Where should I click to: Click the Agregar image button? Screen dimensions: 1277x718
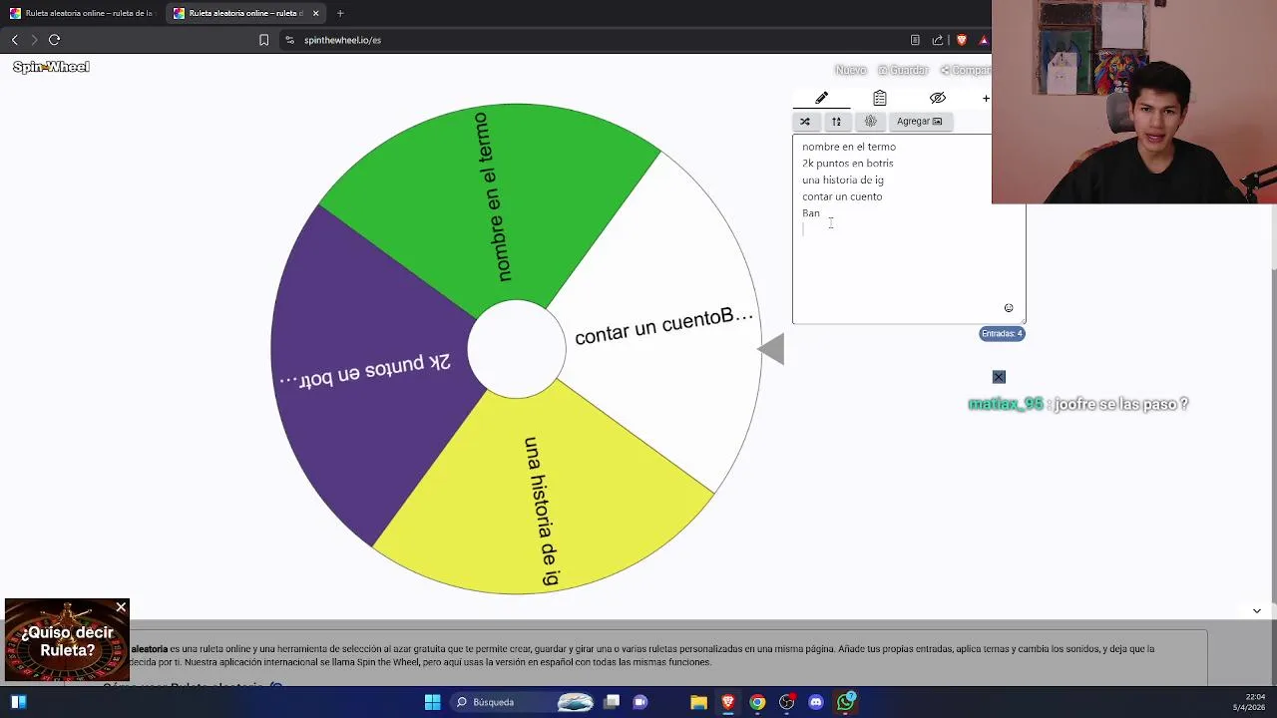click(x=919, y=122)
